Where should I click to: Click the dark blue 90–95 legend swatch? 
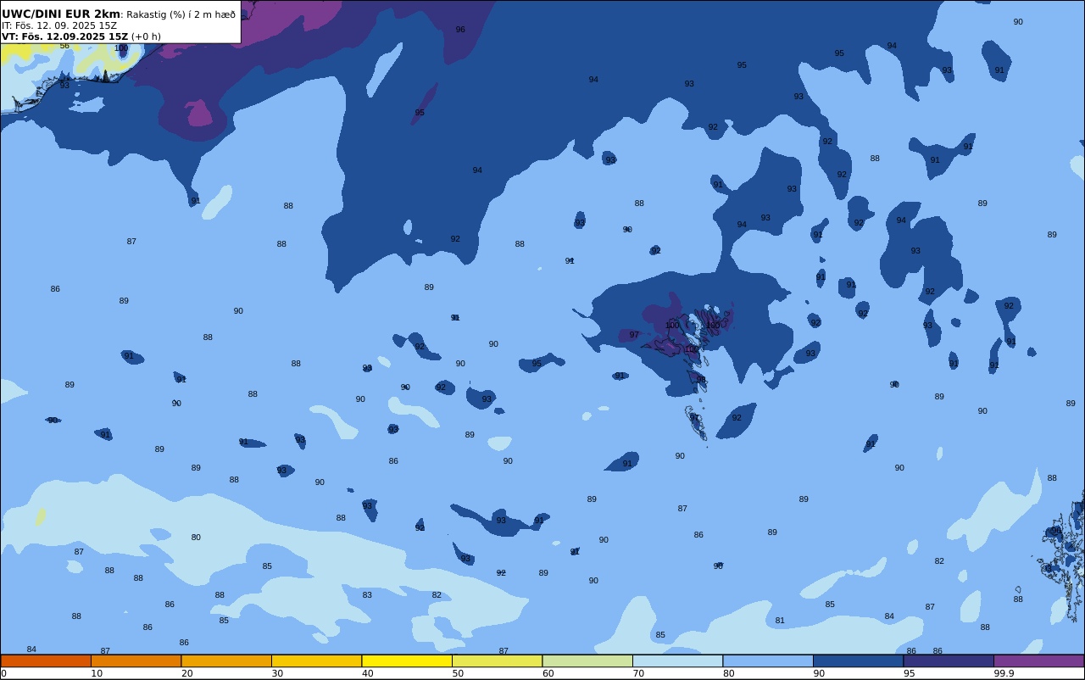[x=859, y=660]
